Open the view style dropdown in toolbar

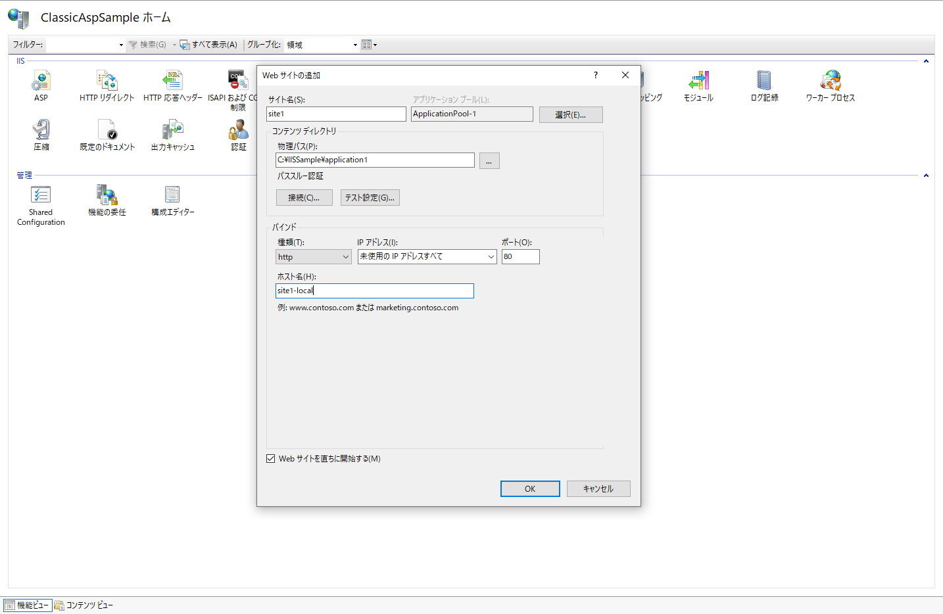tap(369, 45)
